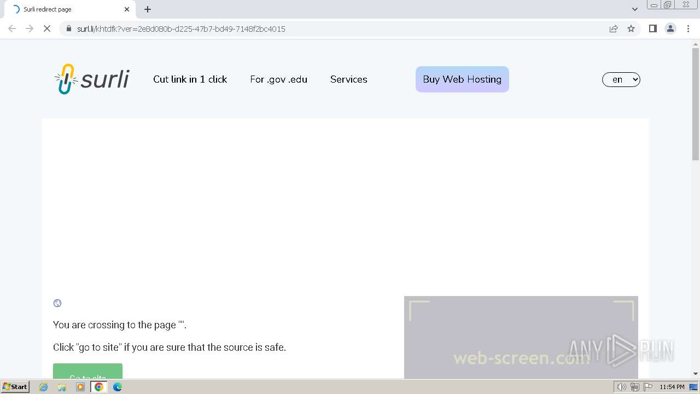Click the show desktop button

[x=693, y=387]
